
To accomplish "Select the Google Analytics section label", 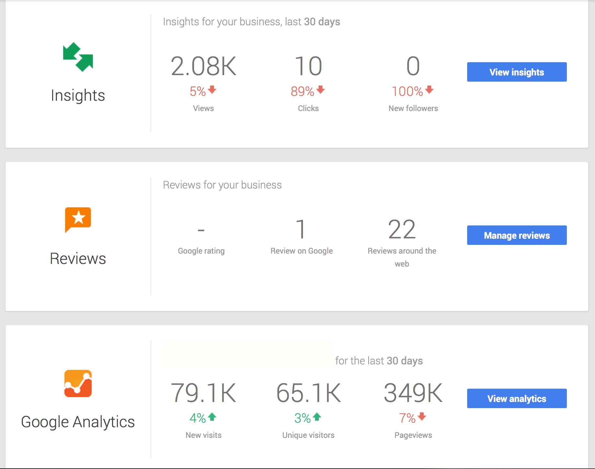I will (78, 422).
